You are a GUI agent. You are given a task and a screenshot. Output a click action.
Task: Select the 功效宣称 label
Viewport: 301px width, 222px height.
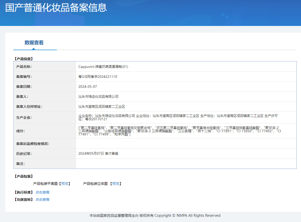coord(24,200)
